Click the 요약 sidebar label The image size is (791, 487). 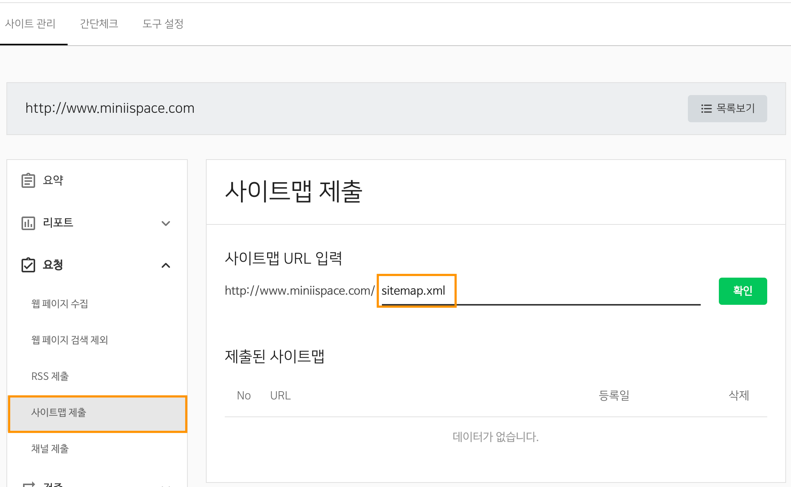click(53, 180)
